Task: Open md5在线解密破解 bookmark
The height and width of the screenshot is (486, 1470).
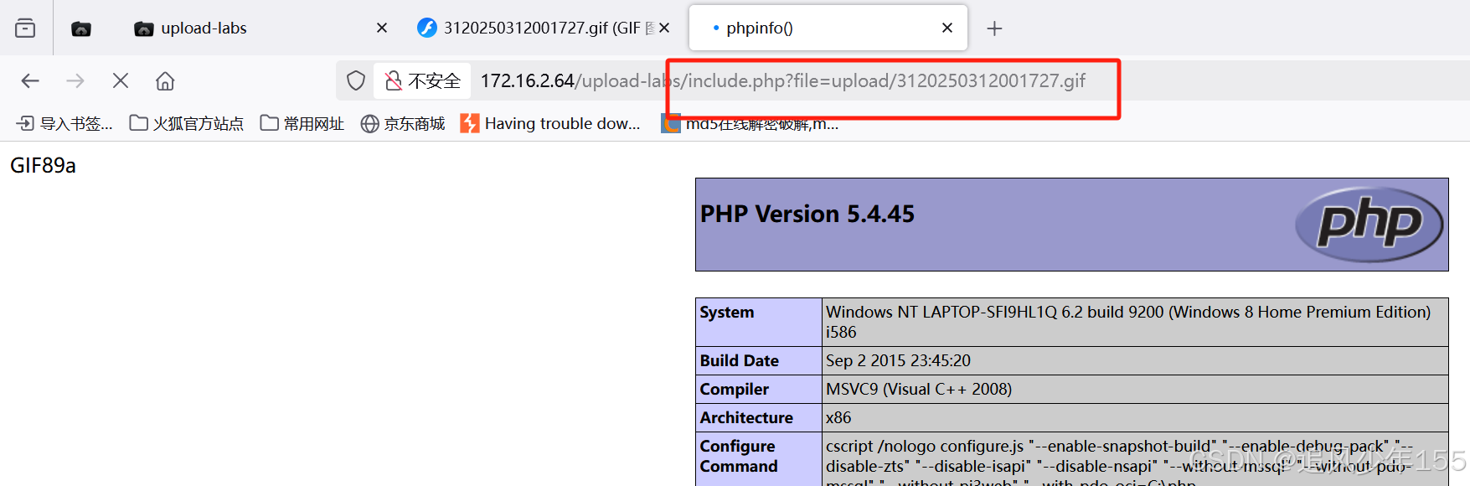Action: tap(750, 124)
